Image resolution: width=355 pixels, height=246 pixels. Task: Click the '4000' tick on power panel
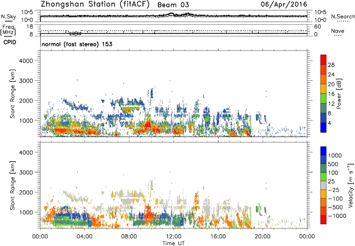(x=26, y=61)
